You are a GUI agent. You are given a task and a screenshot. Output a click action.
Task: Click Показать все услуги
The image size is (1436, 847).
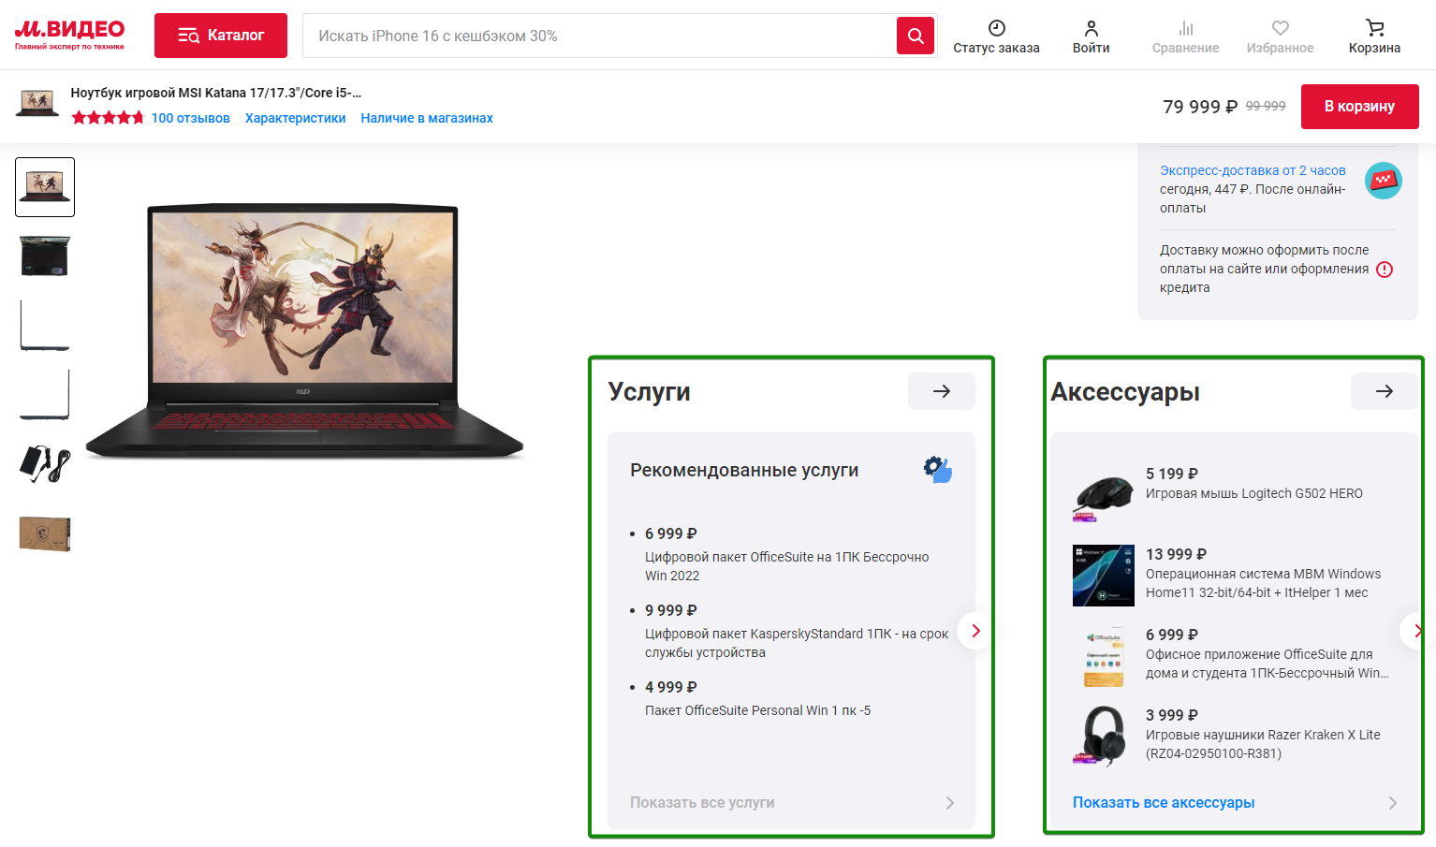702,802
